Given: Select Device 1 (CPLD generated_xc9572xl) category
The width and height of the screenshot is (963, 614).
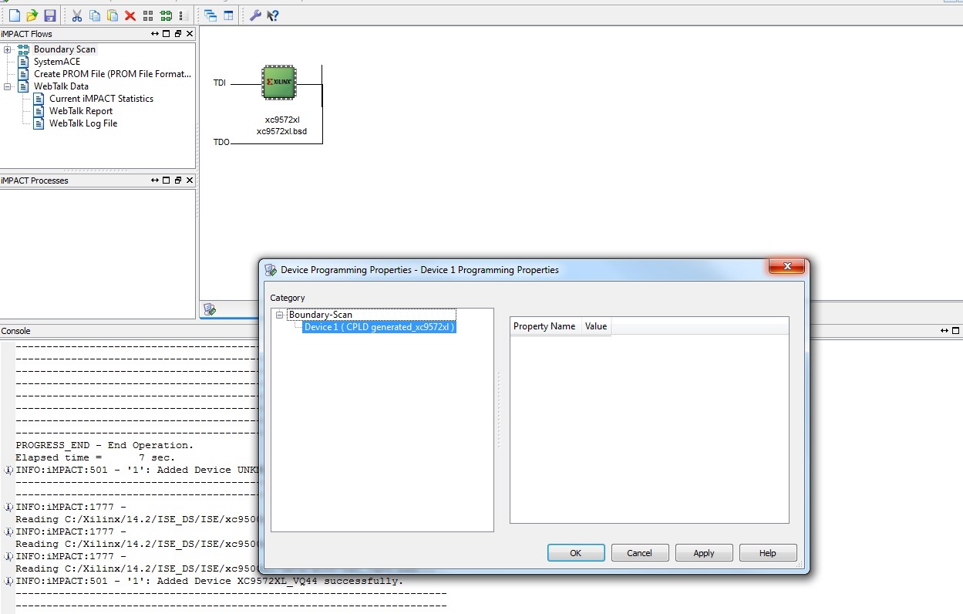Looking at the screenshot, I should pyautogui.click(x=379, y=327).
